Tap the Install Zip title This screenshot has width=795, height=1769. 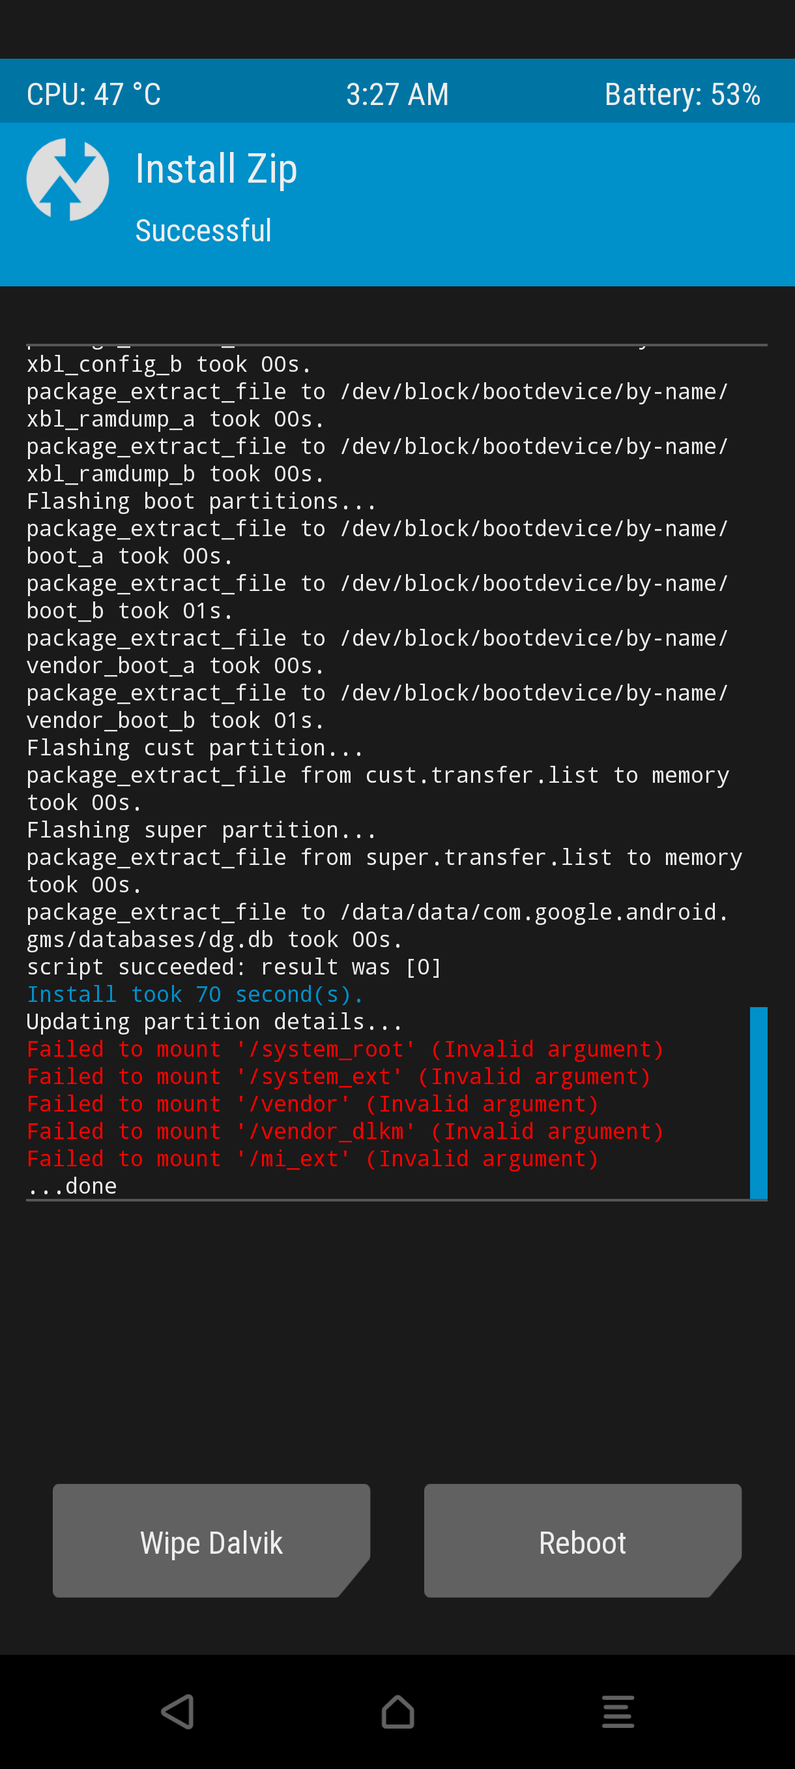216,169
